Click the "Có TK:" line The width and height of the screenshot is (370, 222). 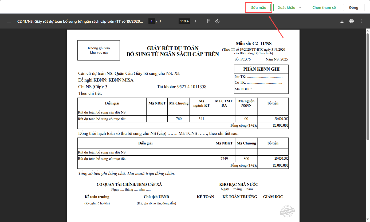[x=258, y=83]
